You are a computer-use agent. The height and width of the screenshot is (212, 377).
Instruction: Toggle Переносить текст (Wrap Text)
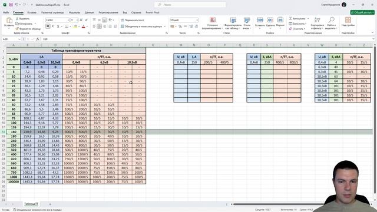click(x=133, y=20)
